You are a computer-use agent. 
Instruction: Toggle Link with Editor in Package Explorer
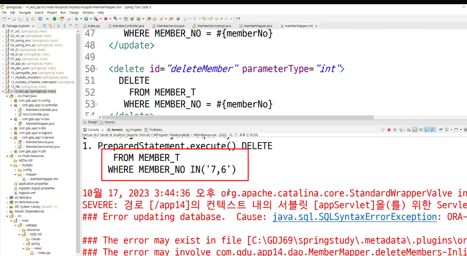[x=50, y=26]
